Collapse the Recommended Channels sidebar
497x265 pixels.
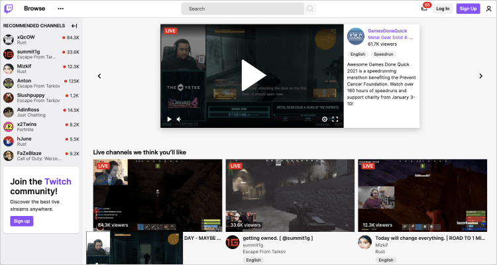pyautogui.click(x=74, y=25)
